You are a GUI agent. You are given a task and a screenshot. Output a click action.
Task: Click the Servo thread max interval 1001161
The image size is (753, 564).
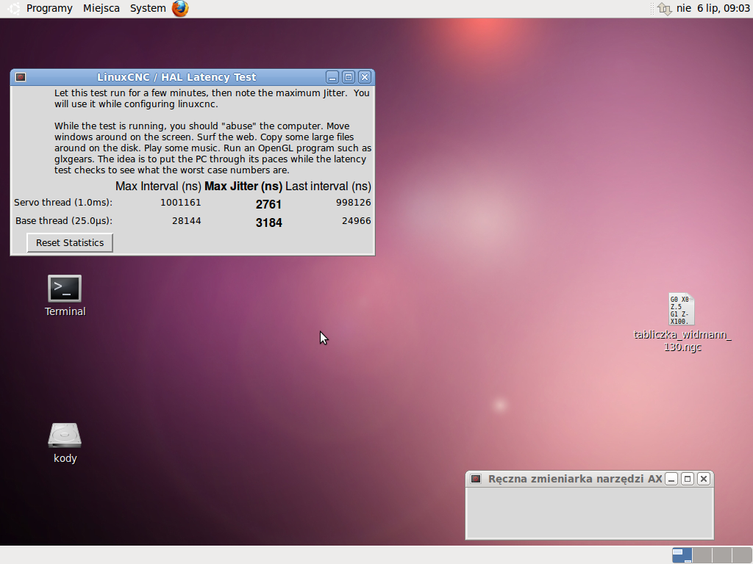pos(181,203)
